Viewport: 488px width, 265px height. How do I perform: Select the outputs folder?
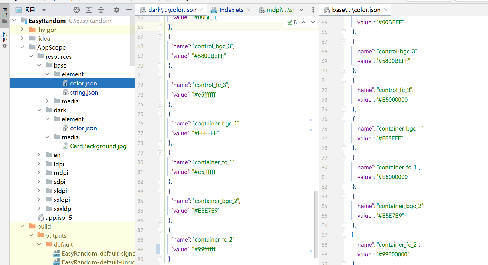click(56, 235)
